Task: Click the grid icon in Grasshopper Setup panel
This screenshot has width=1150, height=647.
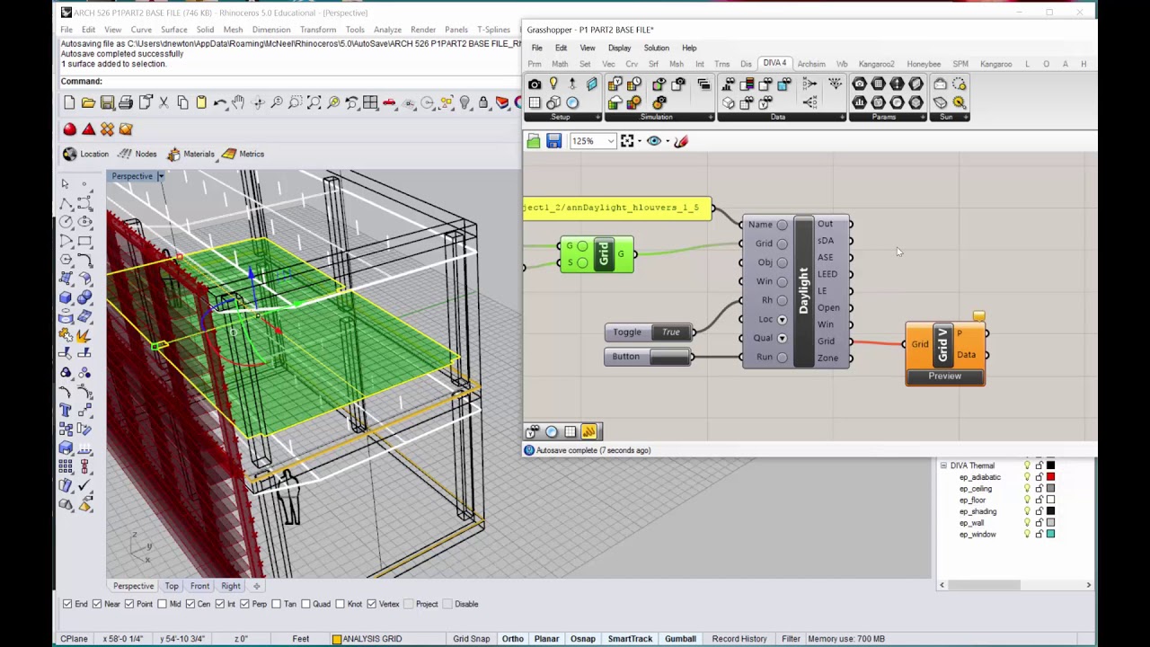Action: [x=535, y=102]
